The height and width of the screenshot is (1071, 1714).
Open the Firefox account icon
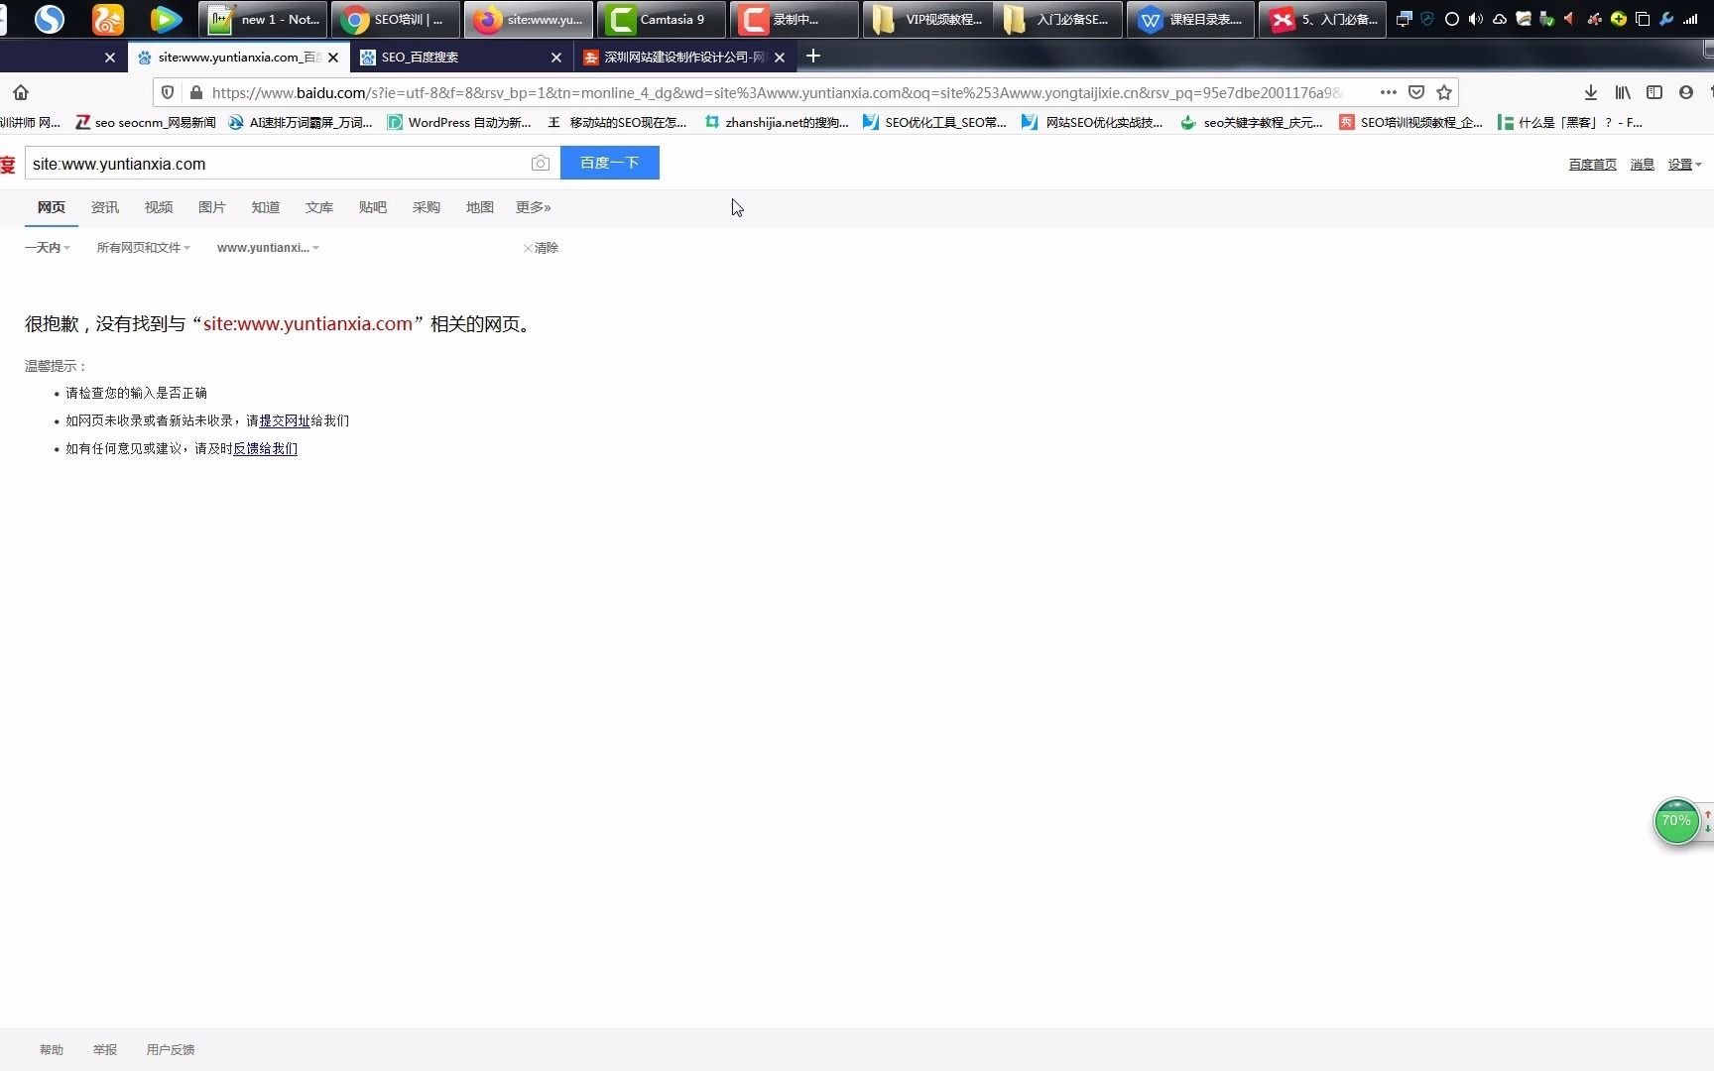1686,92
